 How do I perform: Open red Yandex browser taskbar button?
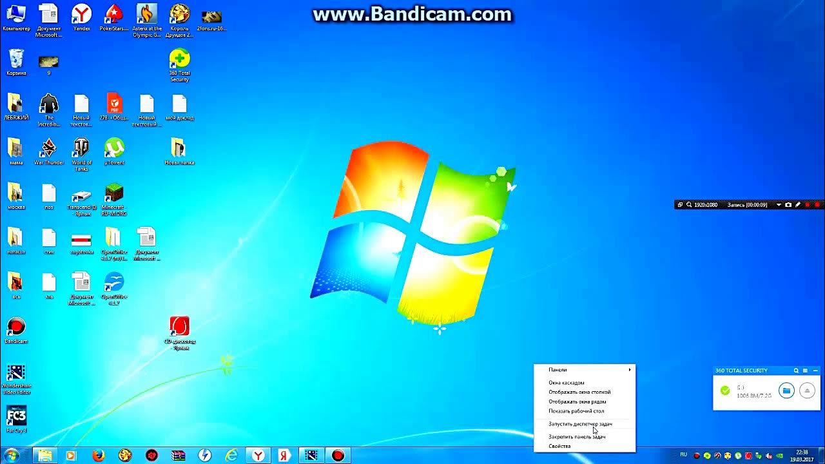pyautogui.click(x=258, y=456)
